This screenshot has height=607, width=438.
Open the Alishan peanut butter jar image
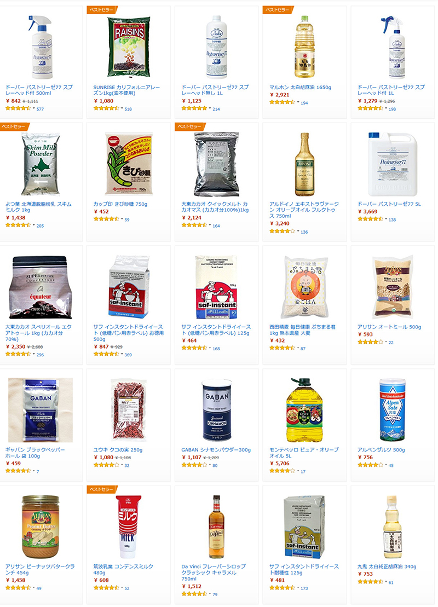(41, 527)
